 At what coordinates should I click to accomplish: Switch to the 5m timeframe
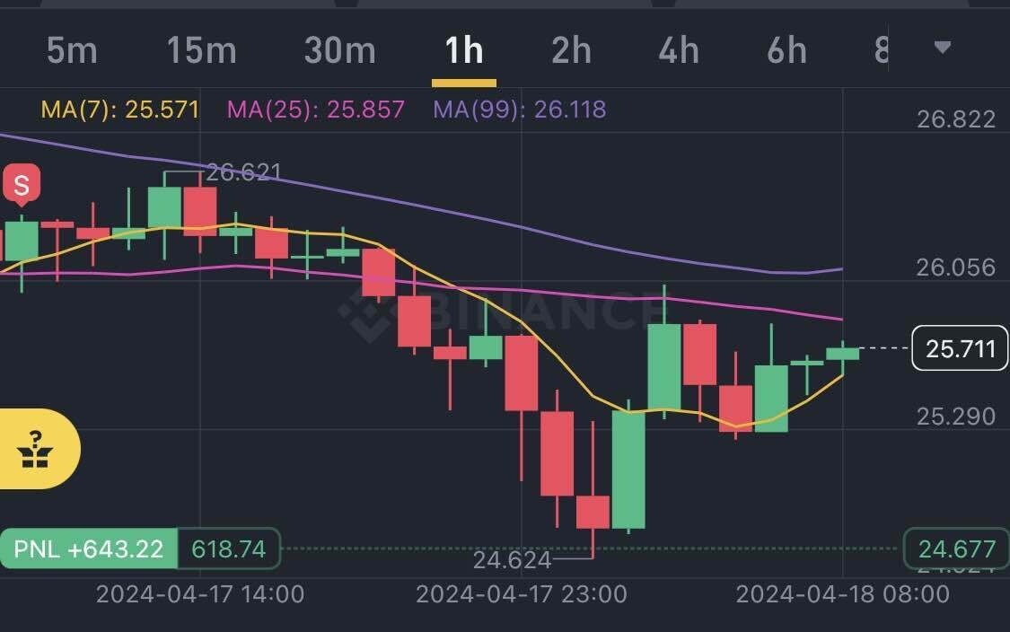coord(72,51)
